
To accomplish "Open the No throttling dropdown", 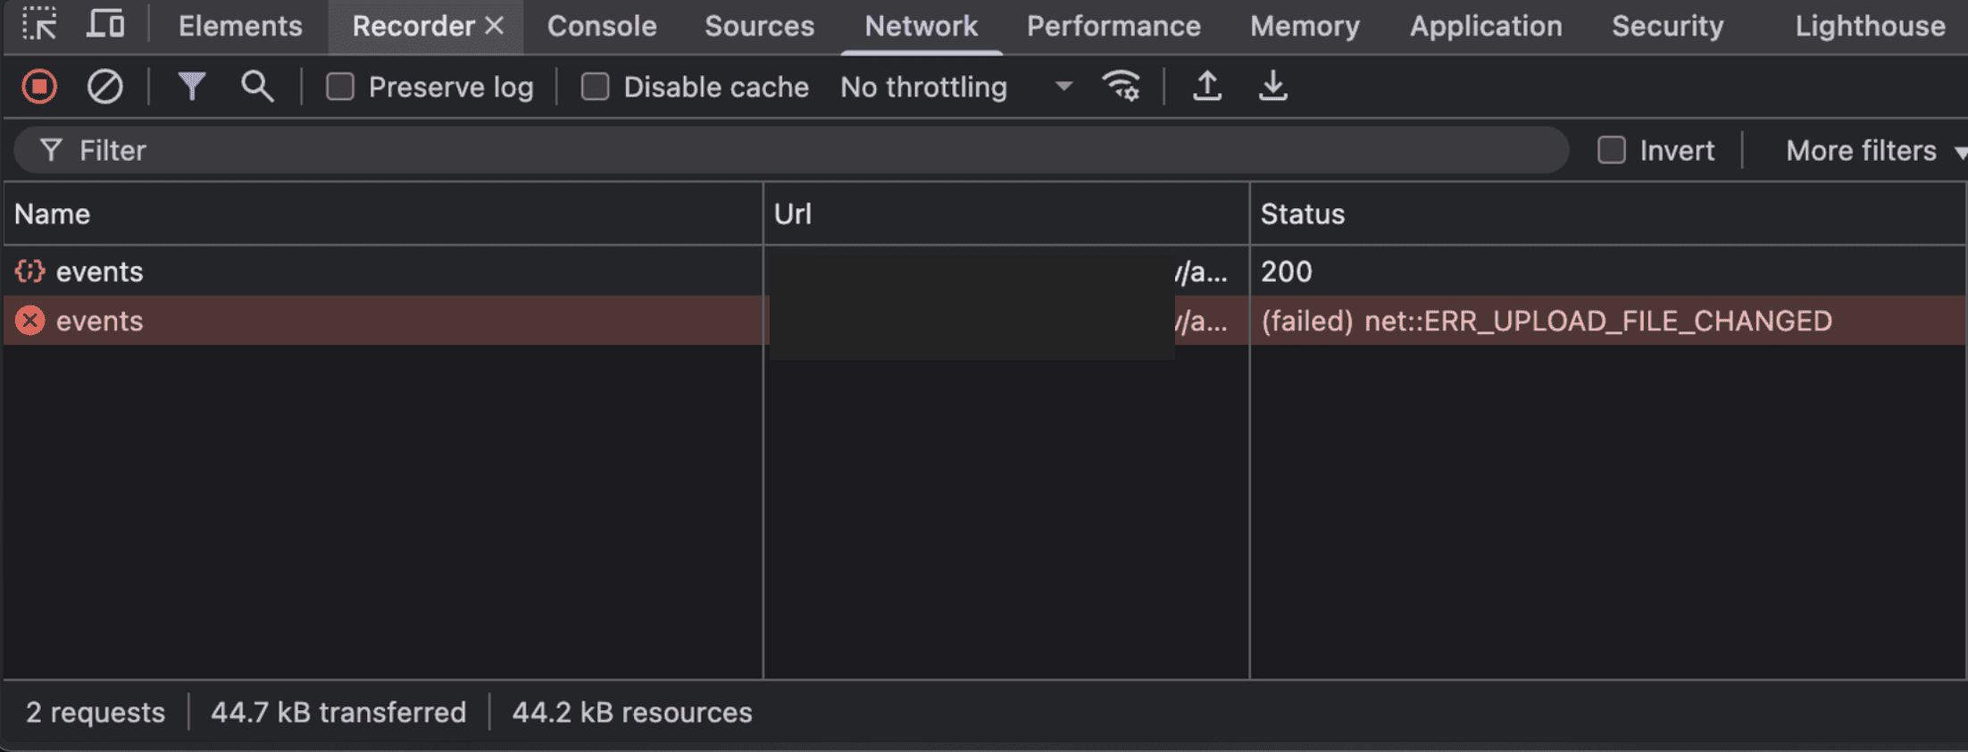I will tap(955, 87).
